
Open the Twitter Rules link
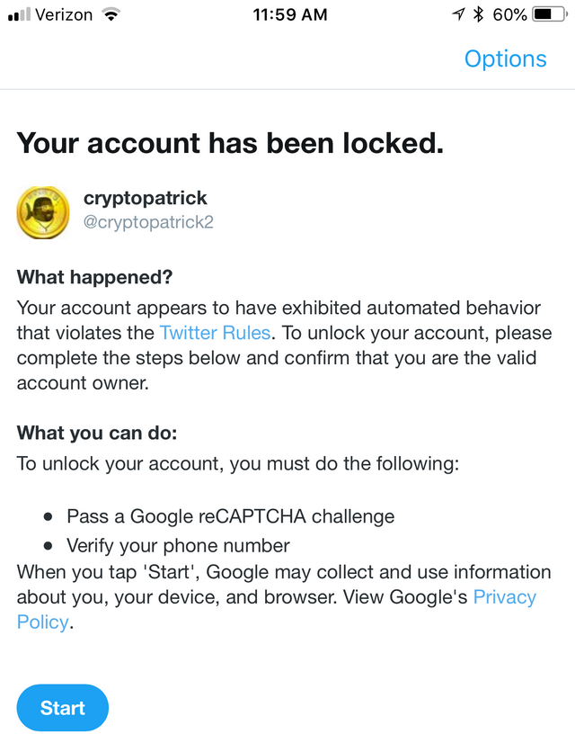coord(215,333)
